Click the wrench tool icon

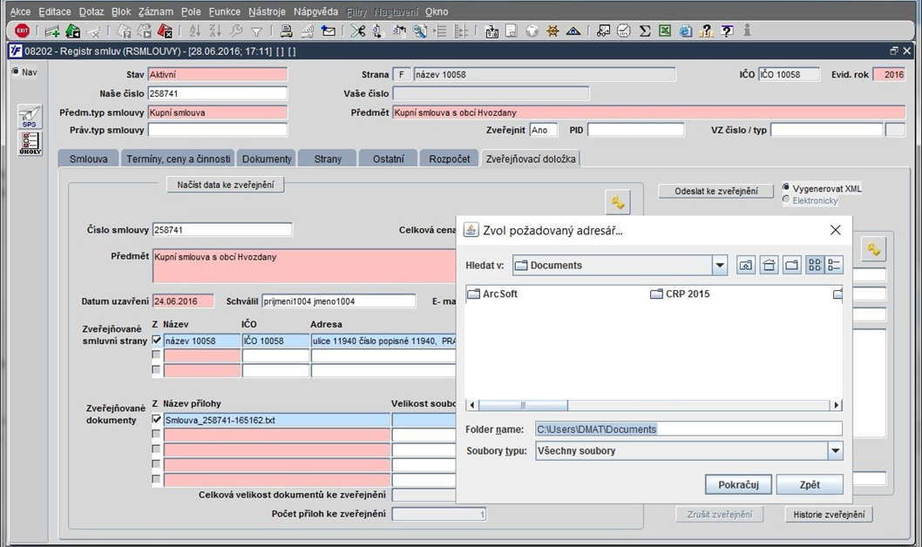coord(236,30)
